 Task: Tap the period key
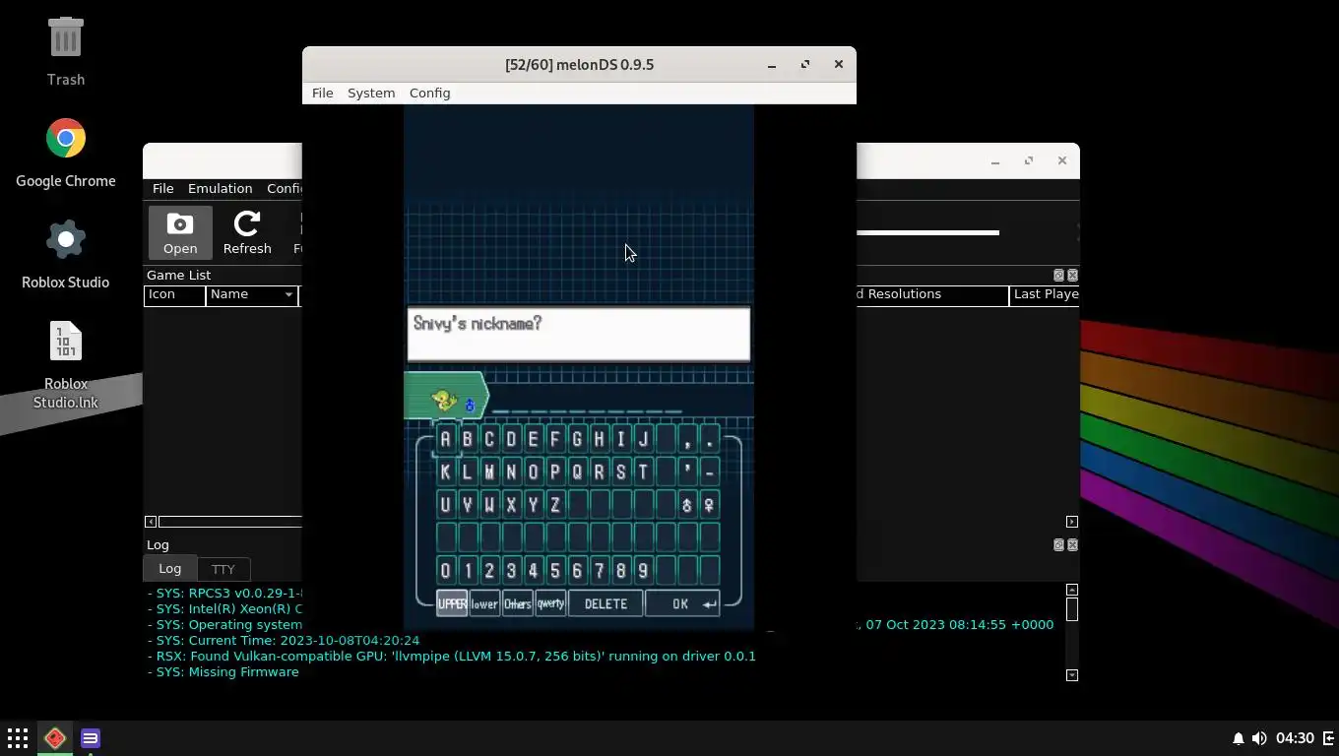point(709,439)
